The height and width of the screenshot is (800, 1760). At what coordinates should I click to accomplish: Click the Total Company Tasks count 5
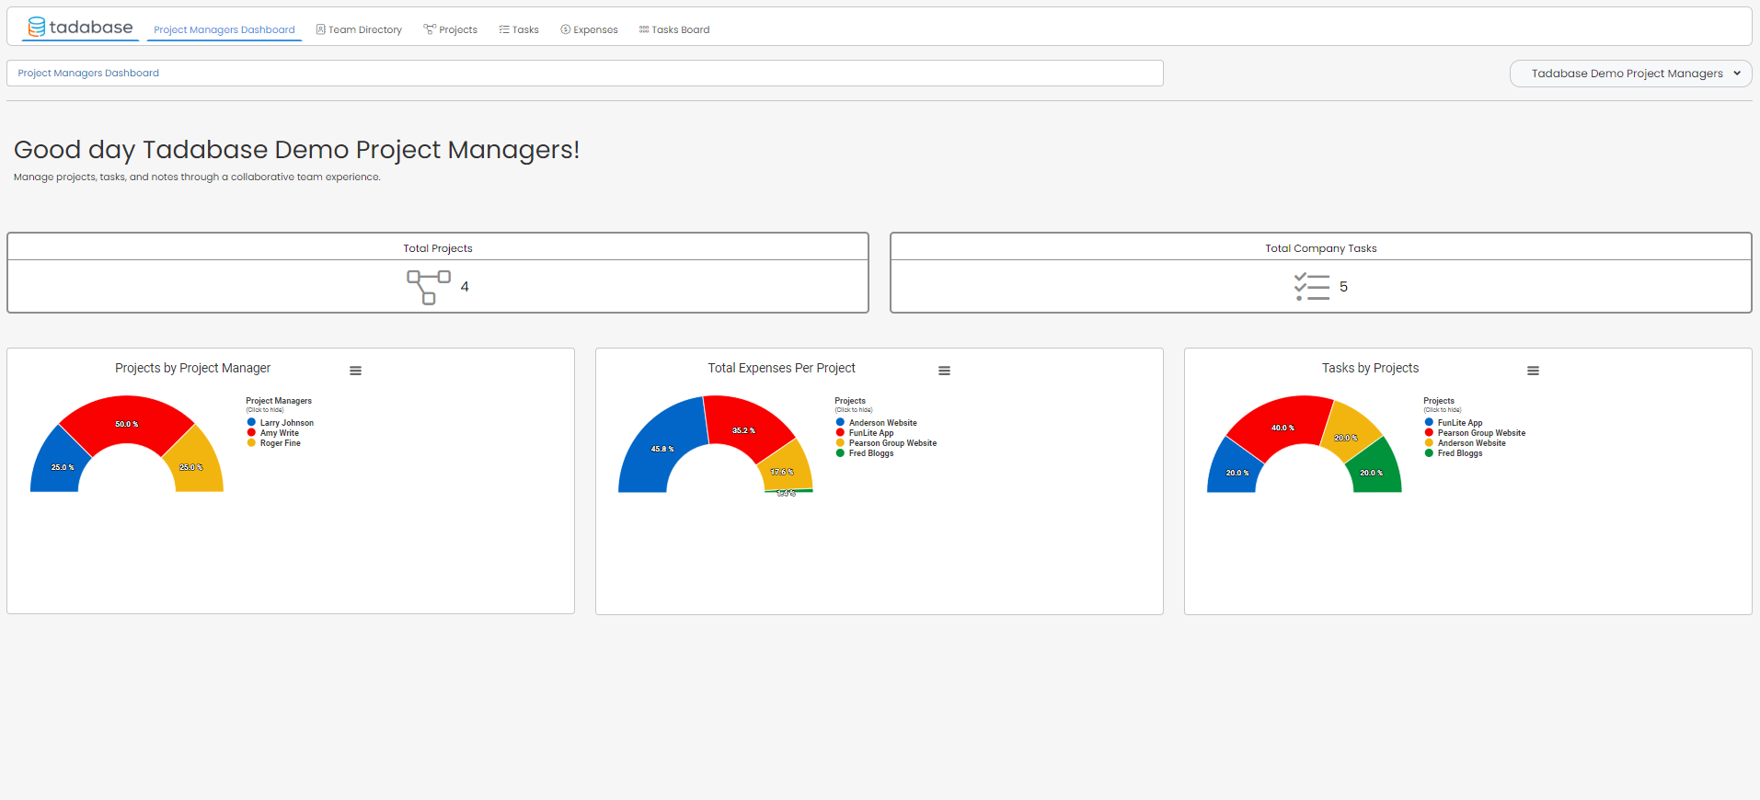[x=1343, y=287]
